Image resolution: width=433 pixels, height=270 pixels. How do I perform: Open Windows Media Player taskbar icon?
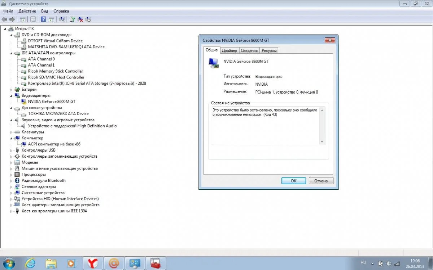(x=72, y=264)
